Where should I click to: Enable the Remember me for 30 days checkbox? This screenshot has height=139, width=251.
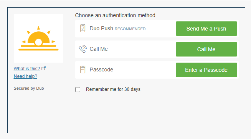[78, 89]
